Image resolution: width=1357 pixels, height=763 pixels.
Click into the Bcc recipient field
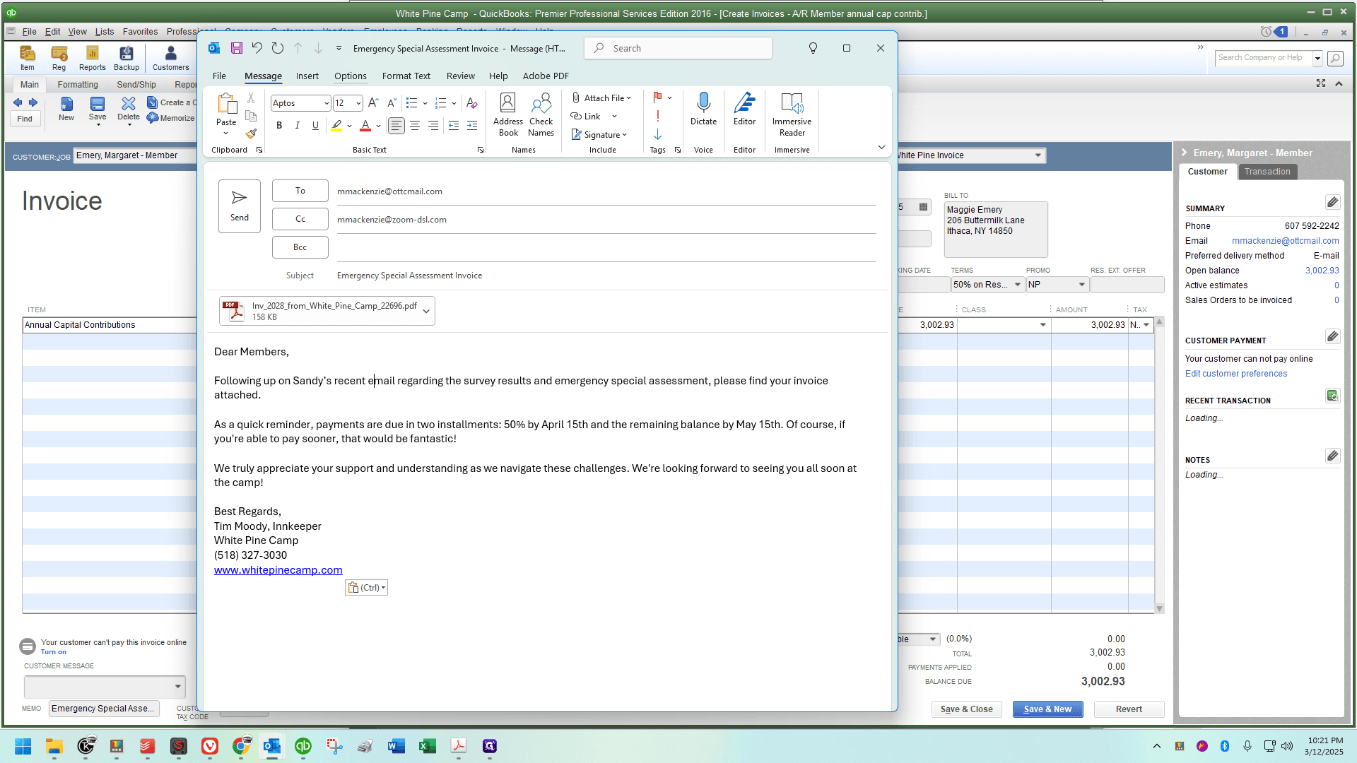tap(606, 247)
